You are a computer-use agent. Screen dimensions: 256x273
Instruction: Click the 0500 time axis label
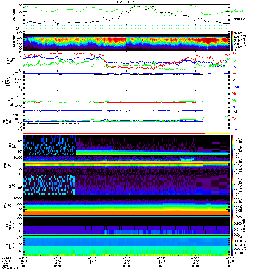click(x=126, y=266)
